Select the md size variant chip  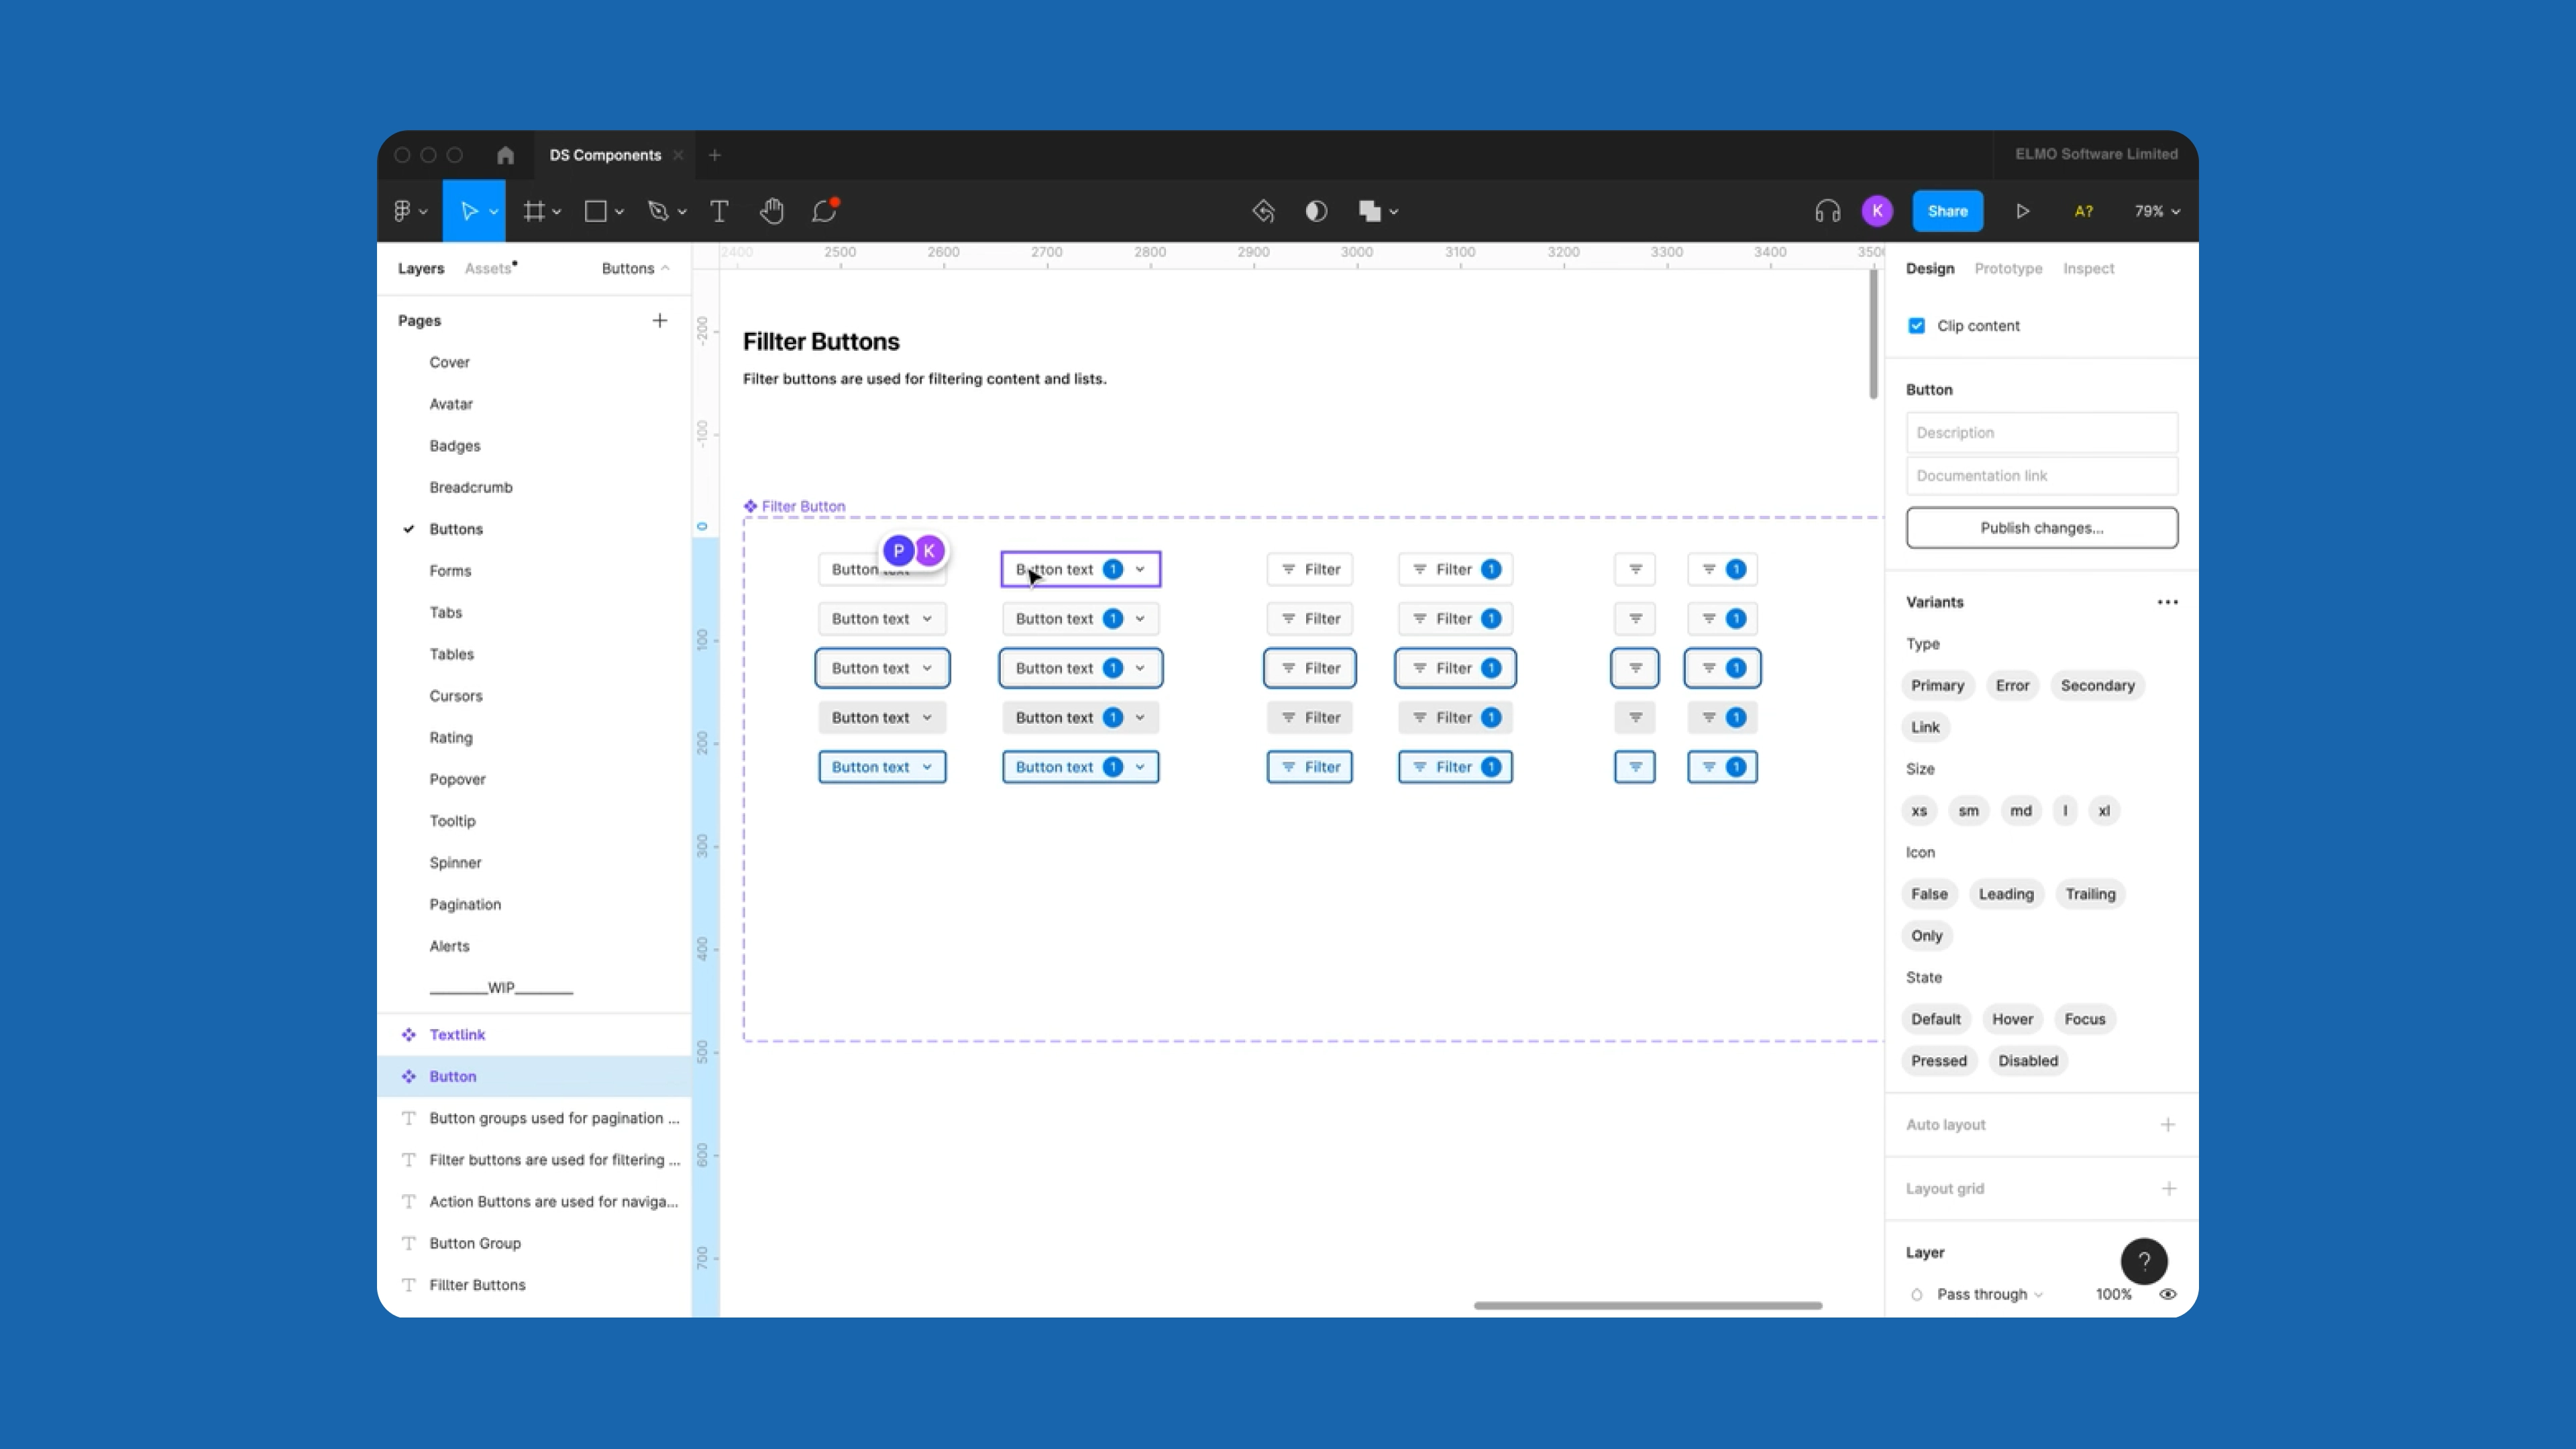pos(2020,811)
